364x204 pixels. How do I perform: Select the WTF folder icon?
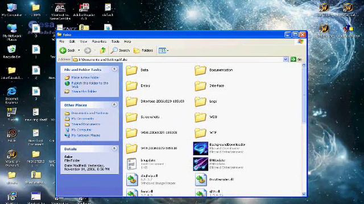[x=200, y=133]
